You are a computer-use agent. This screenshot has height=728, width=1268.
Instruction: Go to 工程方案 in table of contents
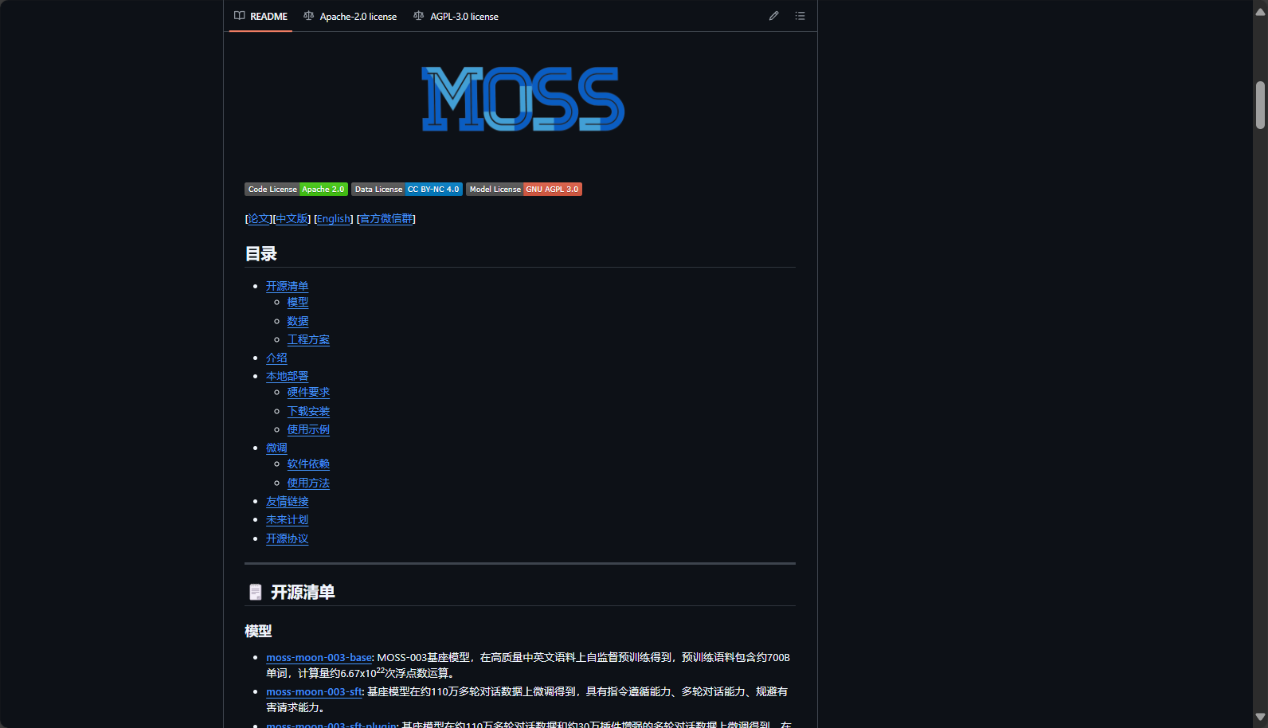pos(308,339)
